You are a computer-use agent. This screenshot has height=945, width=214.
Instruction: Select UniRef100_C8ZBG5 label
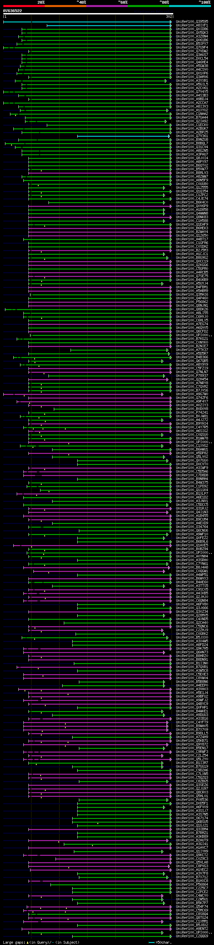tap(192, 781)
